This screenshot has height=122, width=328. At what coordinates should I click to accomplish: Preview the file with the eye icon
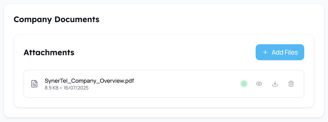259,84
